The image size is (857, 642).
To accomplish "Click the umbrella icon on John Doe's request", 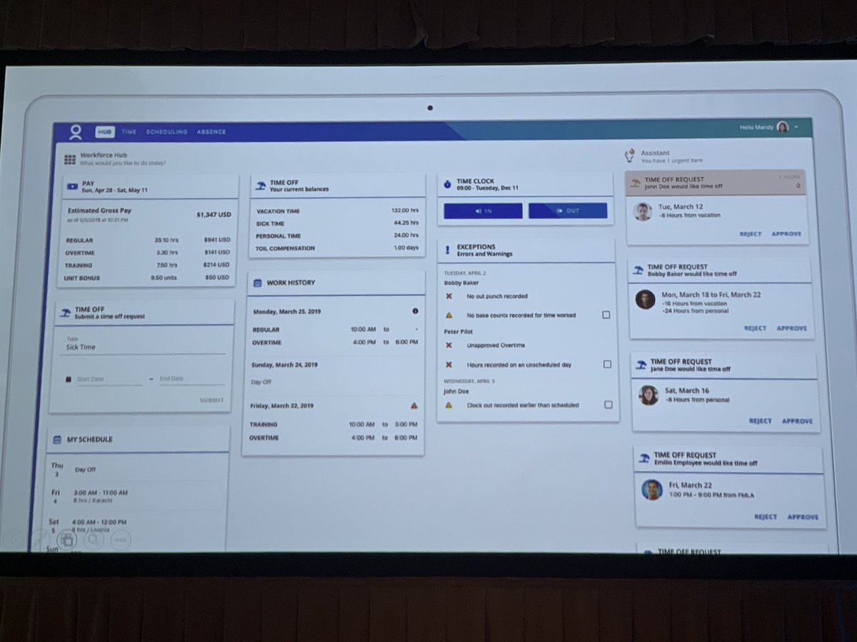I will coord(634,183).
